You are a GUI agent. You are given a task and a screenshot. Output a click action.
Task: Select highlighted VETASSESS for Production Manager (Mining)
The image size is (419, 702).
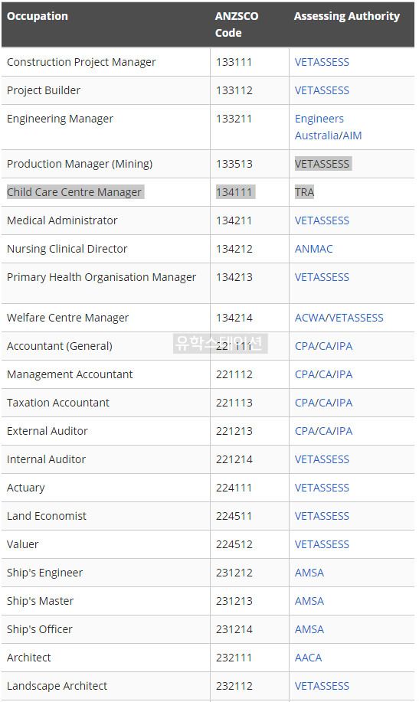[322, 163]
